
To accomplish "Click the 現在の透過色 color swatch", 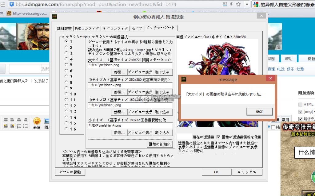I will click(184, 137).
